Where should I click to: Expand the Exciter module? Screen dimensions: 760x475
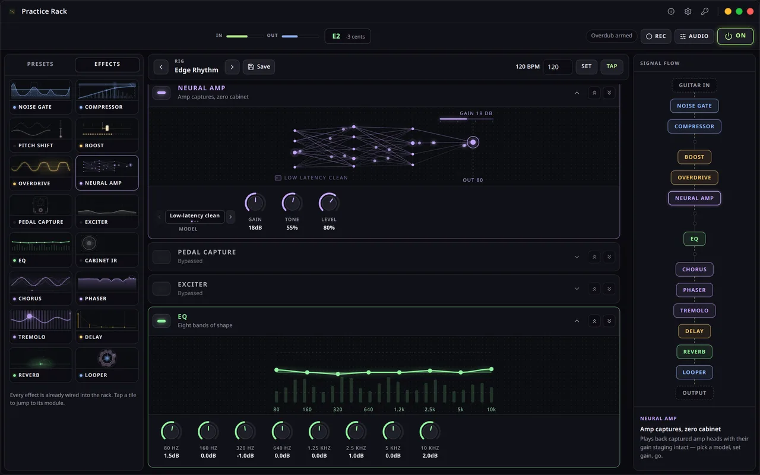pyautogui.click(x=577, y=289)
